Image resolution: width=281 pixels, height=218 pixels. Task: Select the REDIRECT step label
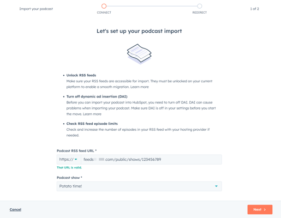(200, 13)
